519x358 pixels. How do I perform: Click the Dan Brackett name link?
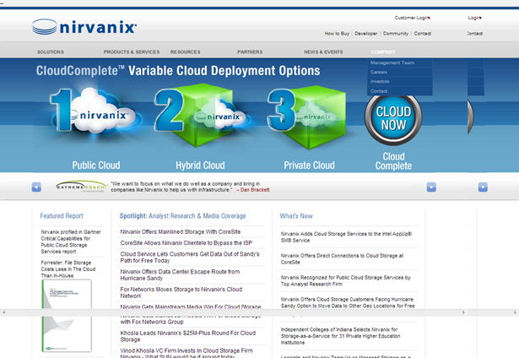(255, 190)
